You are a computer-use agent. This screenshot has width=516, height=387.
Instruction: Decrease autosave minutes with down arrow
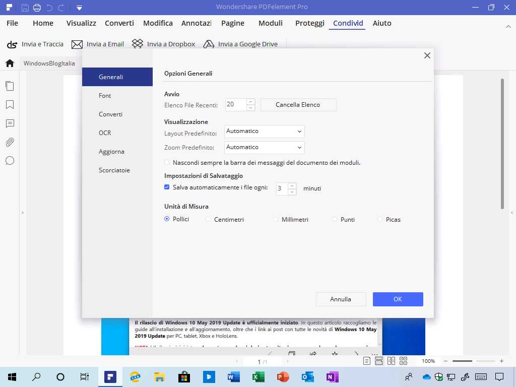292,191
